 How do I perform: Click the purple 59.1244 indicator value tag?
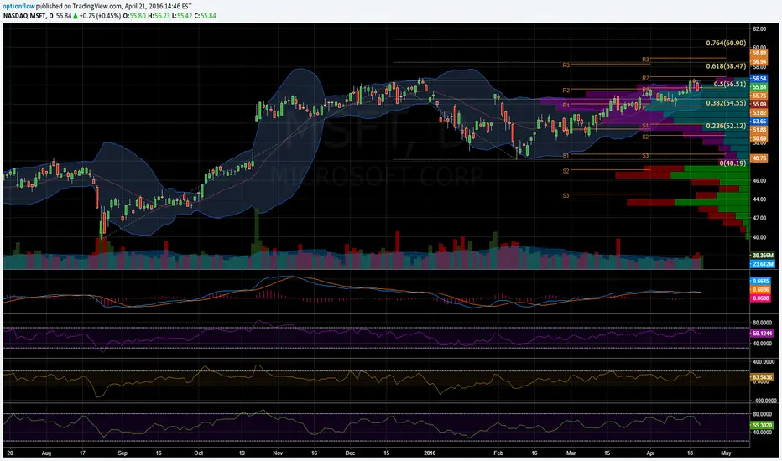tap(762, 334)
